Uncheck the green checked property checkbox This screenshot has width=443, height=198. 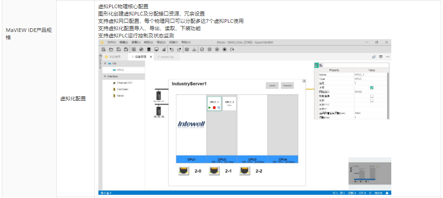point(372,88)
